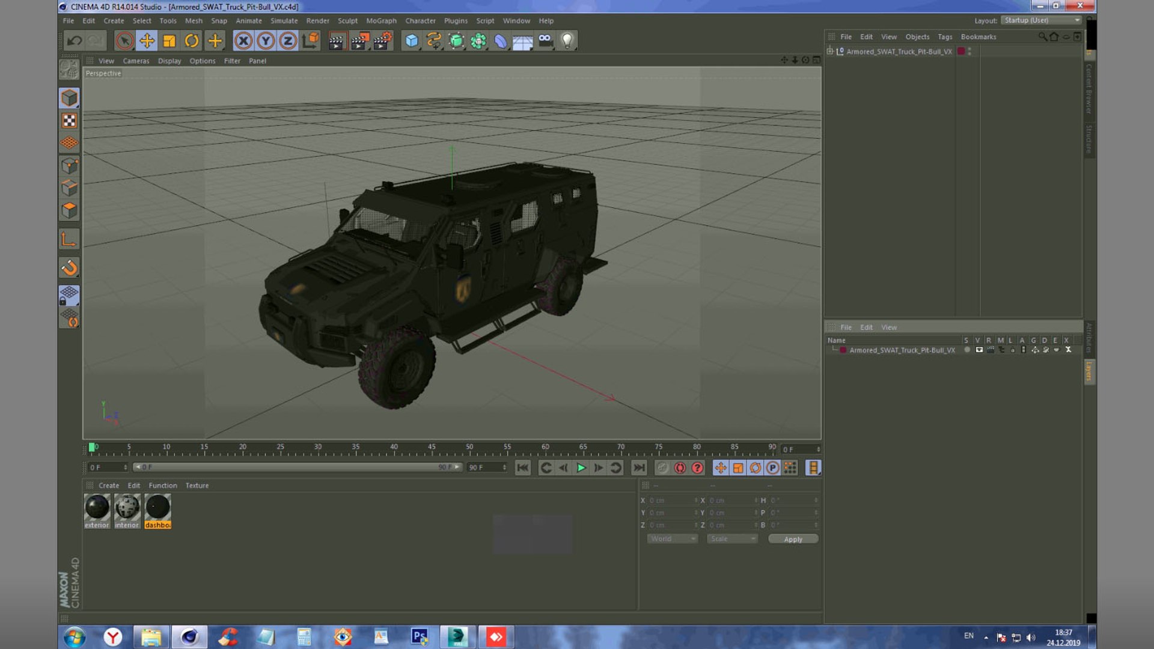Viewport: 1154px width, 649px height.
Task: Switch to Edges mode
Action: click(x=69, y=188)
